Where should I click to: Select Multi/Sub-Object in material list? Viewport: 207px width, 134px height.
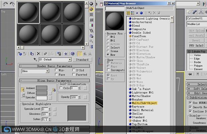[x=144, y=103]
